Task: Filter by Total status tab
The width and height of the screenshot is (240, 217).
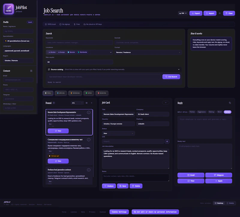Action: [x=48, y=93]
